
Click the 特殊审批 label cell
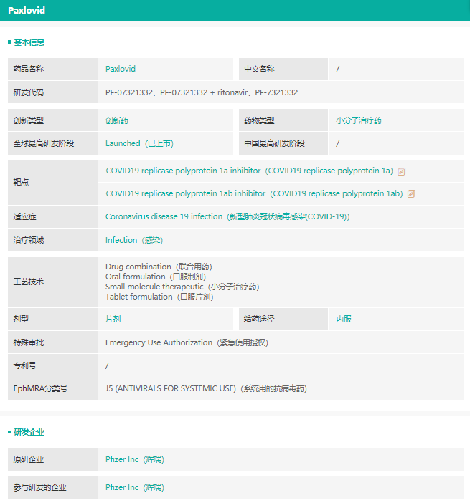(x=52, y=342)
